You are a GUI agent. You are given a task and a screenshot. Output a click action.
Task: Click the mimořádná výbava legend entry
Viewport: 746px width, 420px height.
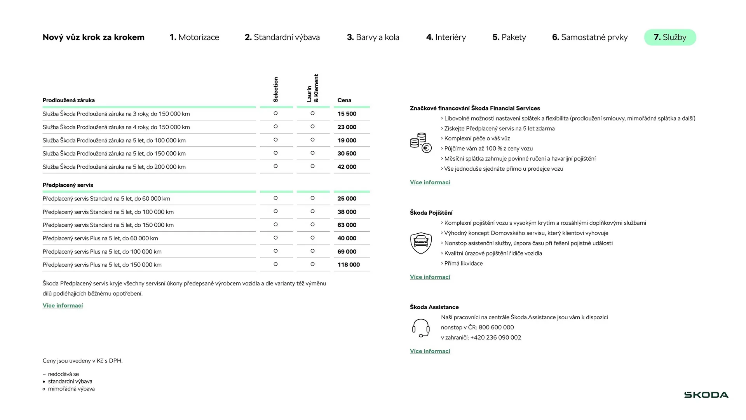pyautogui.click(x=69, y=389)
